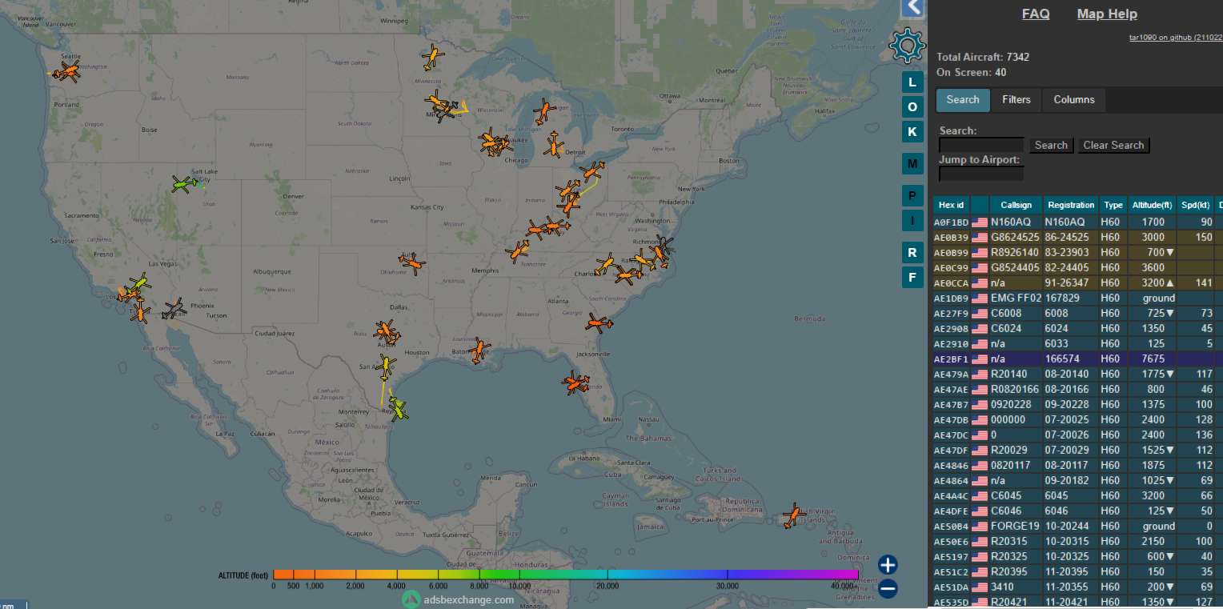Select the R20395 aircraft row

click(x=1077, y=571)
